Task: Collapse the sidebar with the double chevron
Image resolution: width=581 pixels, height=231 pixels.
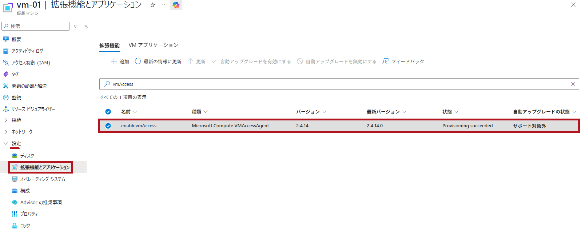Action: (x=86, y=26)
